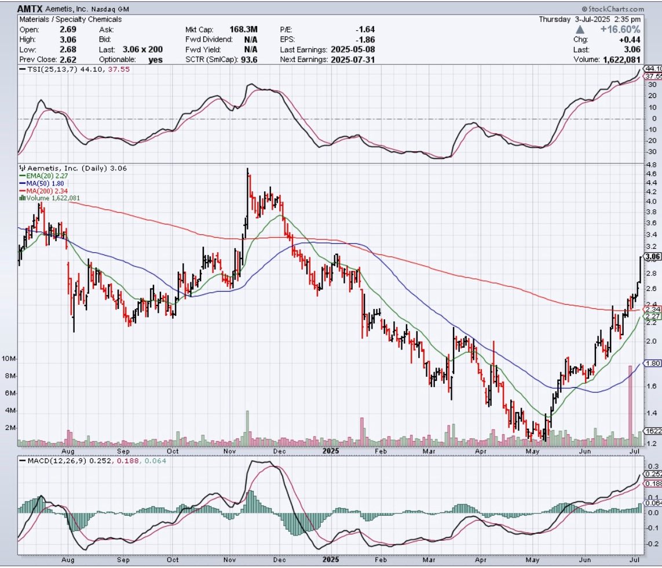
Task: Click the 2025 label on price chart axis
Action: point(331,452)
